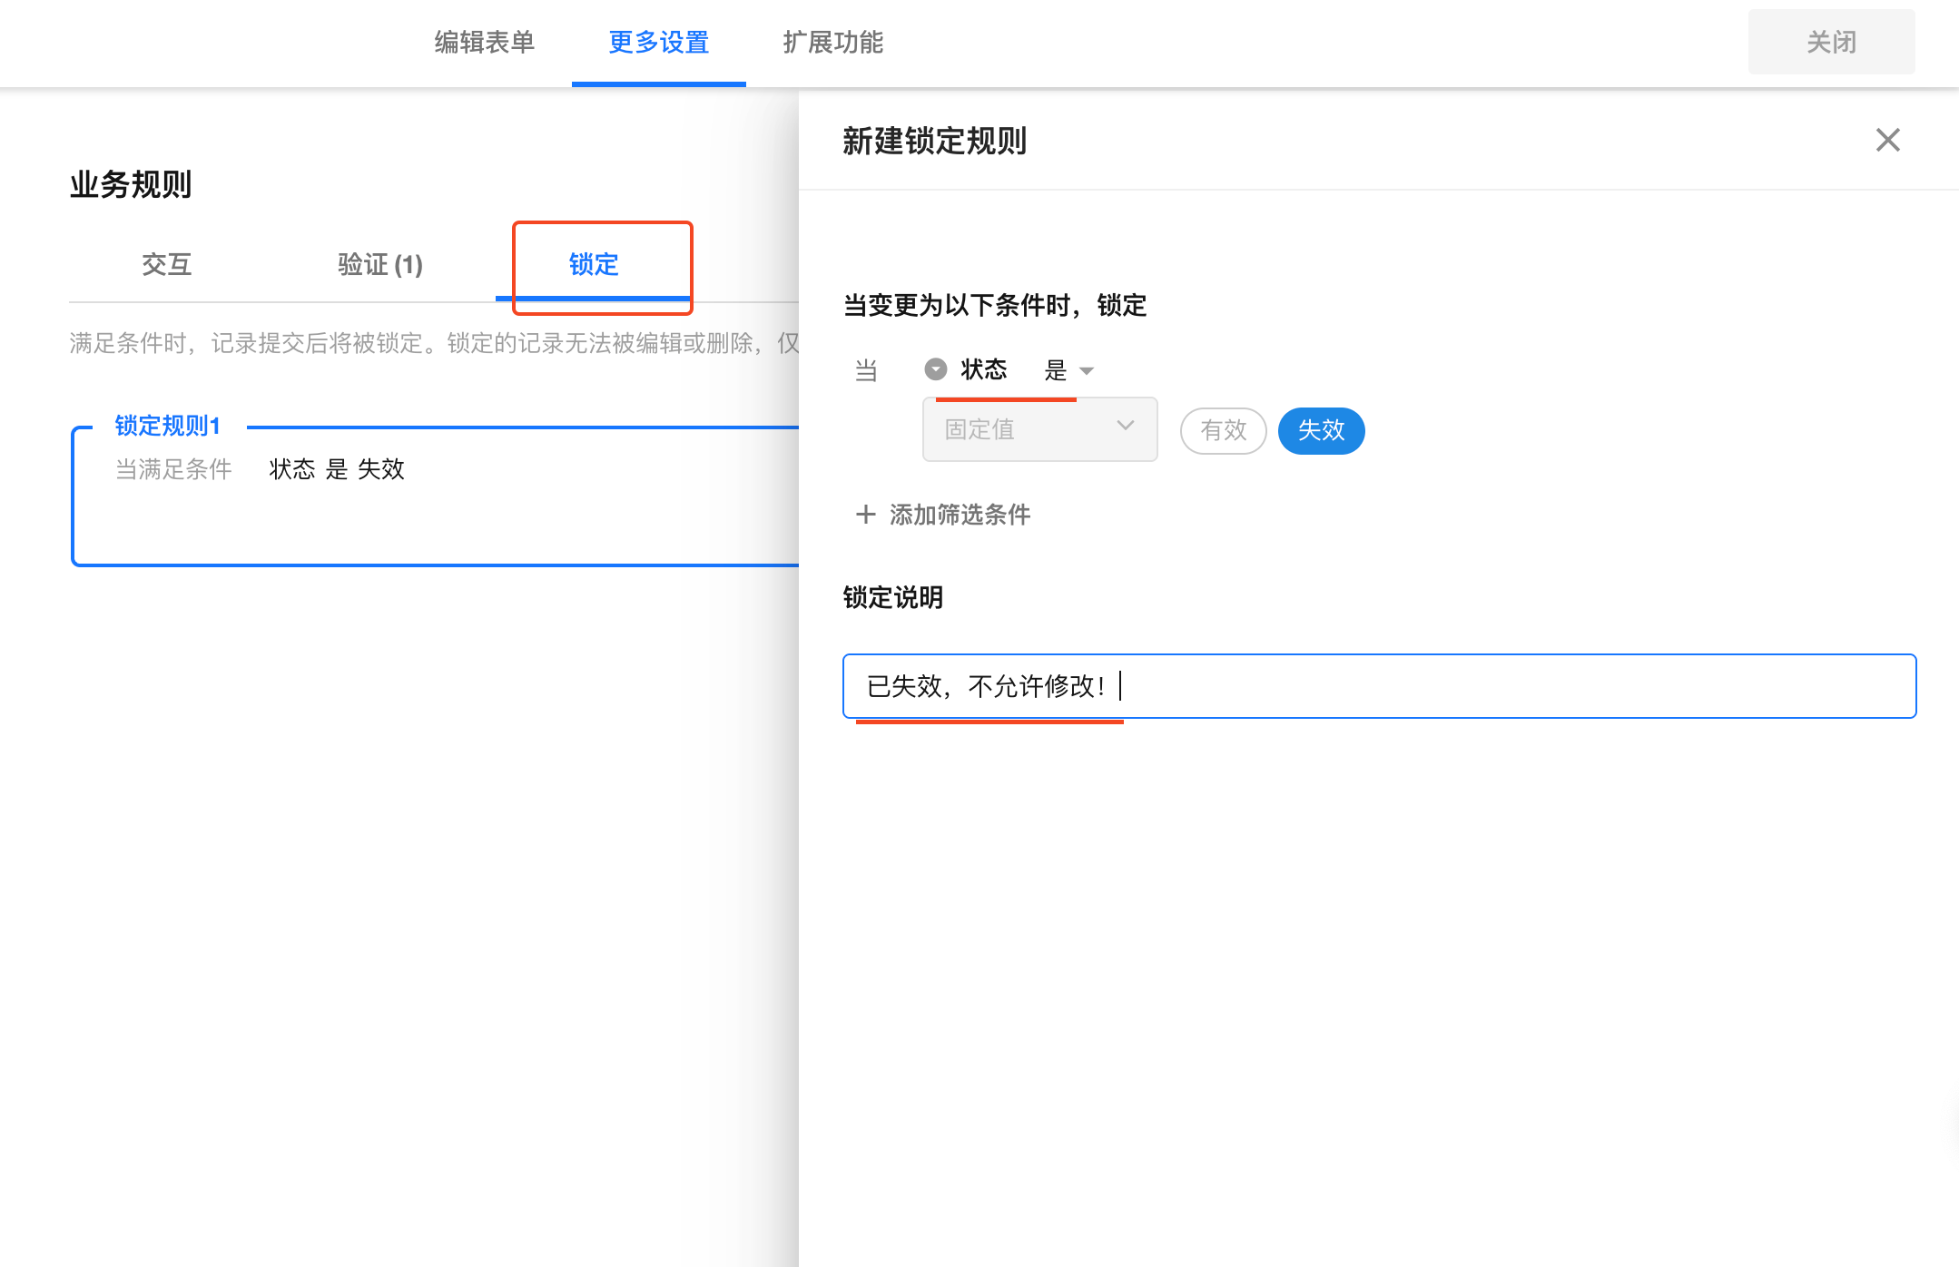Click 添加筛选条件 link
The image size is (1959, 1267).
(960, 515)
